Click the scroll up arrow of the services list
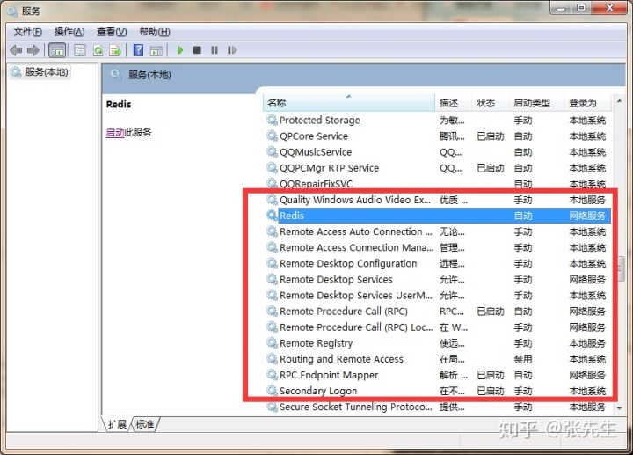Screen dimensions: 633x455 click(619, 101)
